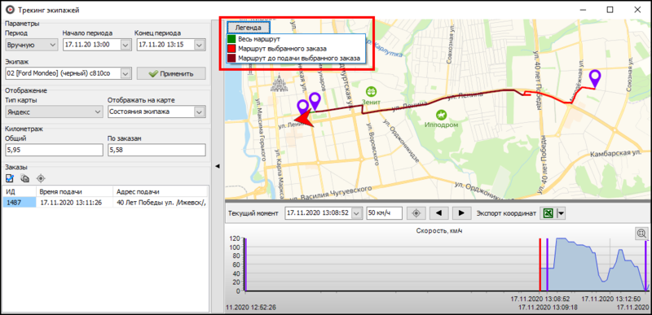This screenshot has height=315, width=652.
Task: Click the purple marker near ул. Союзная
Action: 596,77
